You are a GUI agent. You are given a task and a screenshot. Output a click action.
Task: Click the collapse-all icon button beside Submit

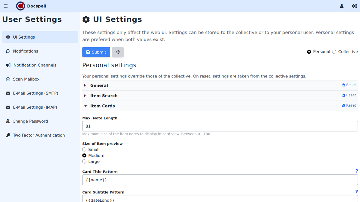[118, 52]
